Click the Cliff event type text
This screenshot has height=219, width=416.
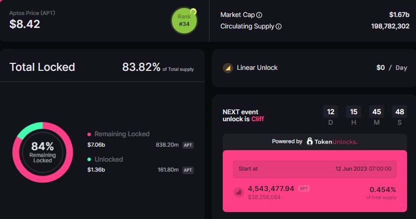258,119
